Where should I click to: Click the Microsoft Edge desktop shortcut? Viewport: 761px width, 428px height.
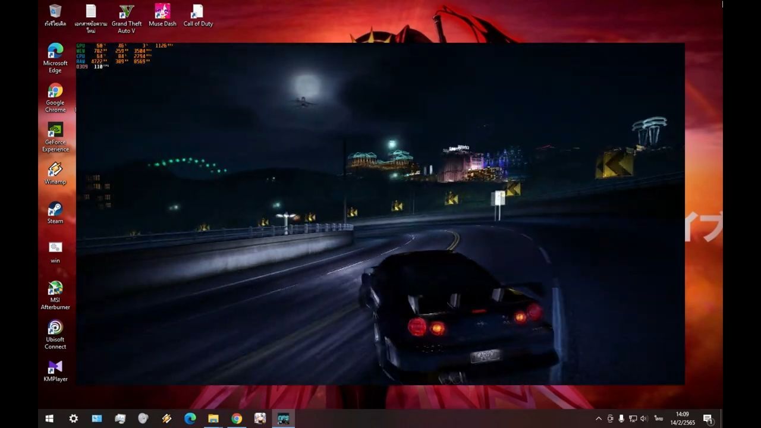(x=55, y=51)
